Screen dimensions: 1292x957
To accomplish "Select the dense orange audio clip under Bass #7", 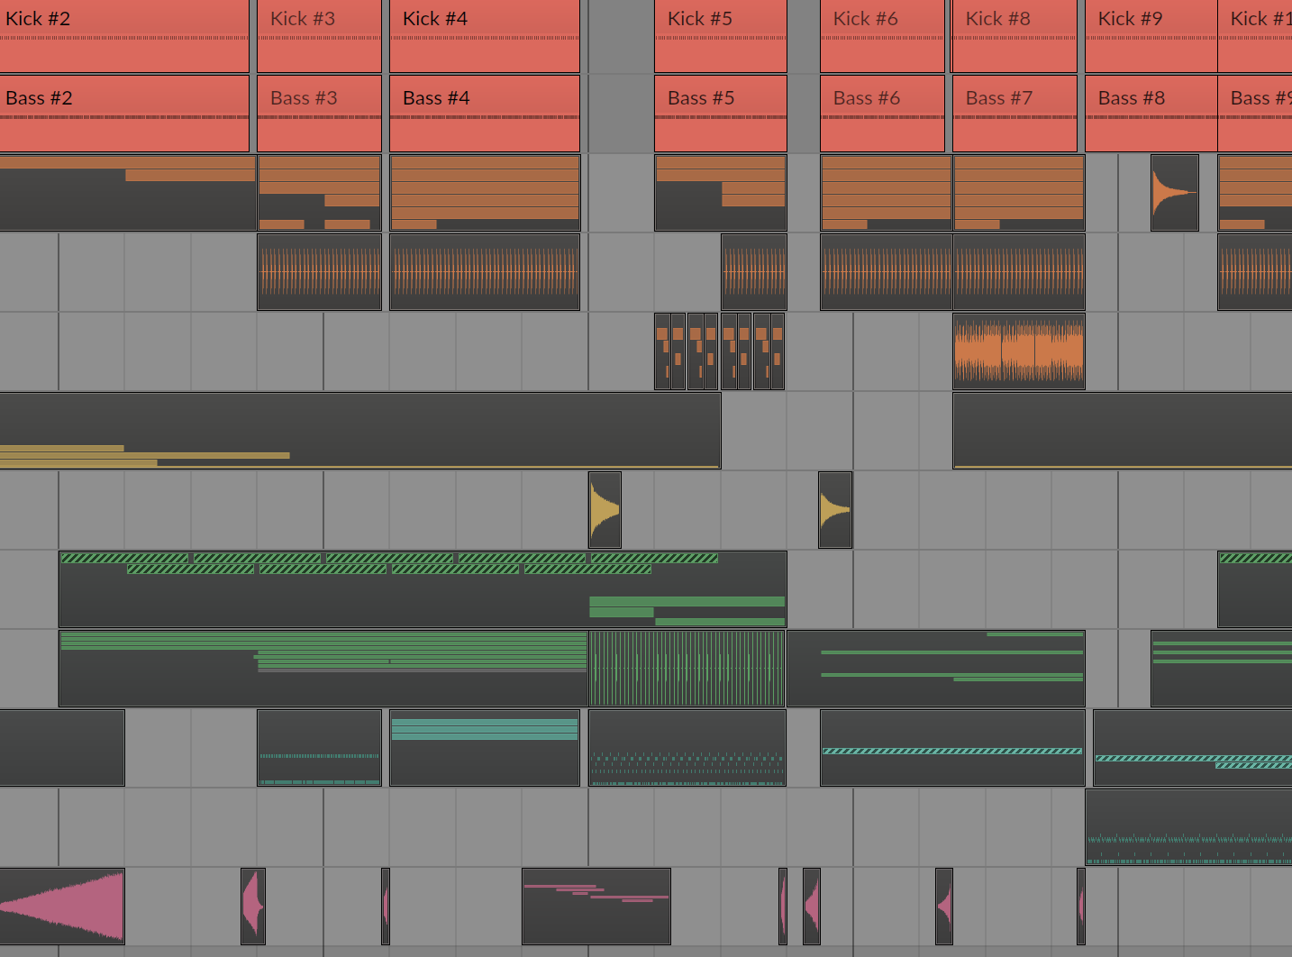I will click(x=1019, y=351).
